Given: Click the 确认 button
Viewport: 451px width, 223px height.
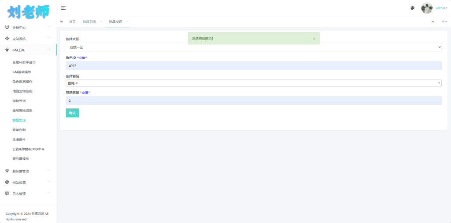Looking at the screenshot, I should coord(72,113).
